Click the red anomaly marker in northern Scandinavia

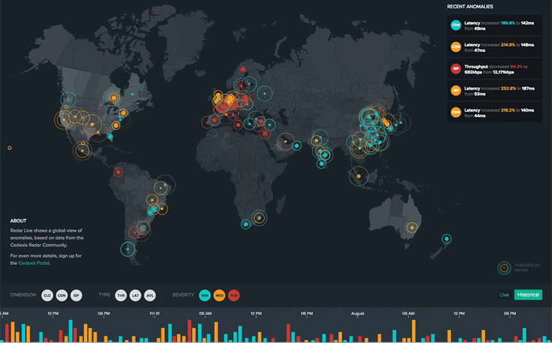[x=243, y=70]
